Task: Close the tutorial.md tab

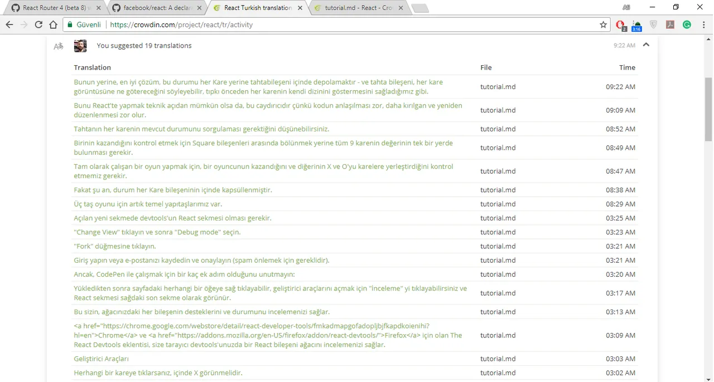Action: (x=401, y=8)
